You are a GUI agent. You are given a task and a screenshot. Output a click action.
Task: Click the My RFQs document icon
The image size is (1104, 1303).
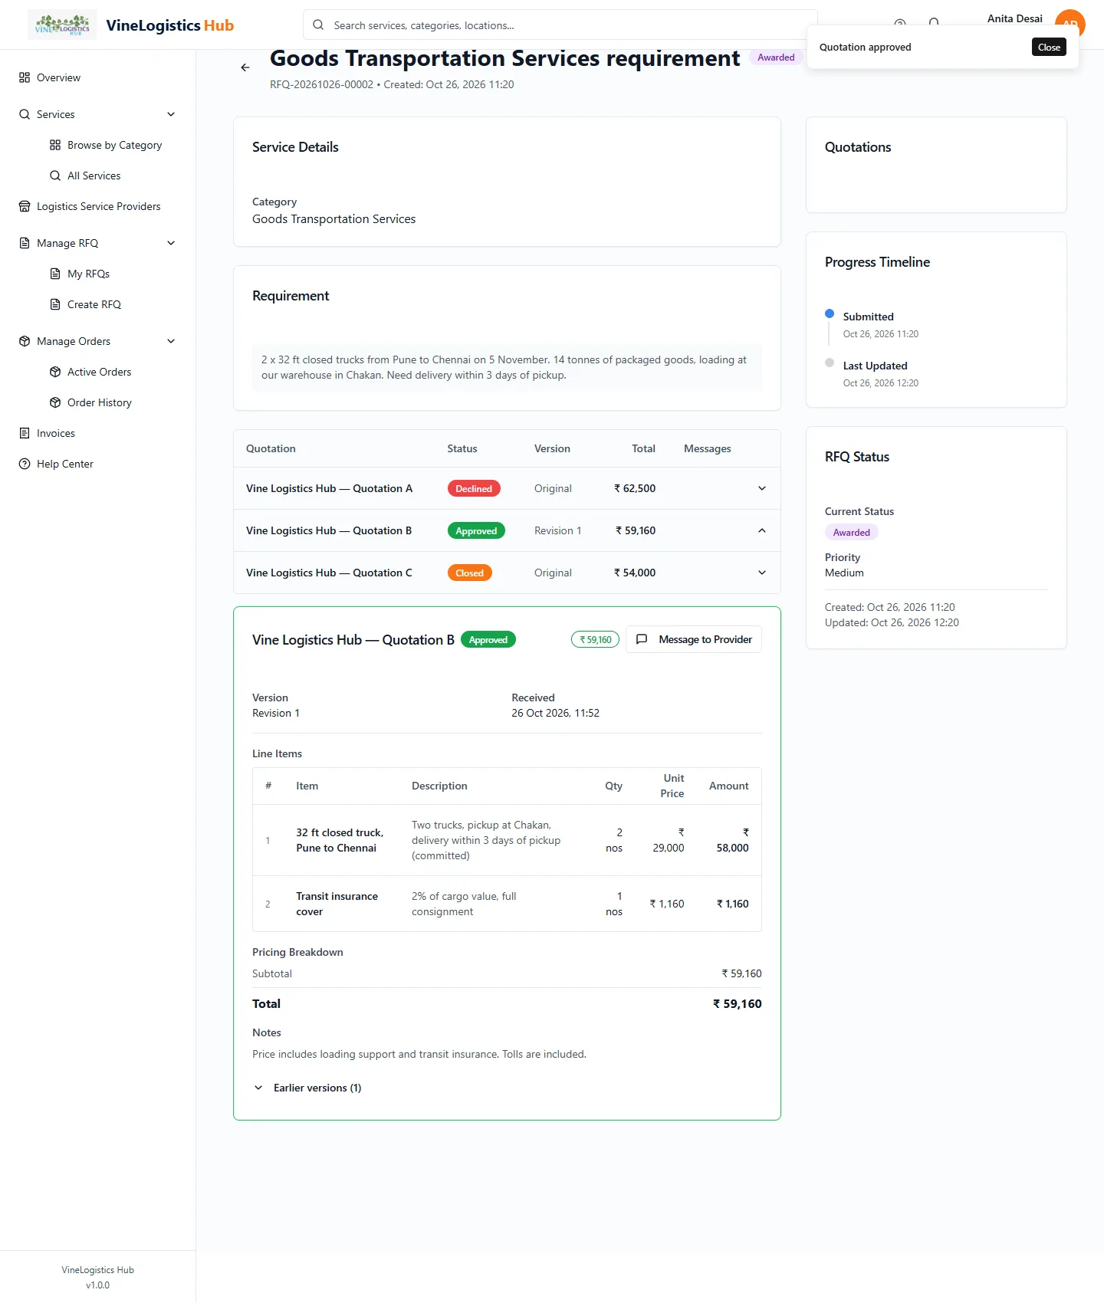[x=55, y=274]
